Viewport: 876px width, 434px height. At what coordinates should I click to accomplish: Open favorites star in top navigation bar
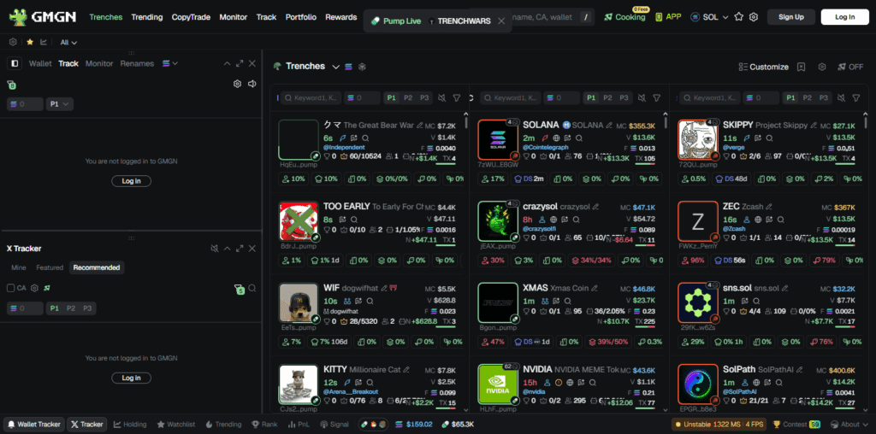738,17
